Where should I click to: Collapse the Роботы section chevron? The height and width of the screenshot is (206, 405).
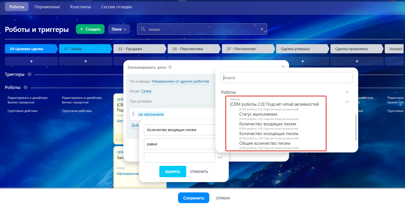(x=347, y=92)
